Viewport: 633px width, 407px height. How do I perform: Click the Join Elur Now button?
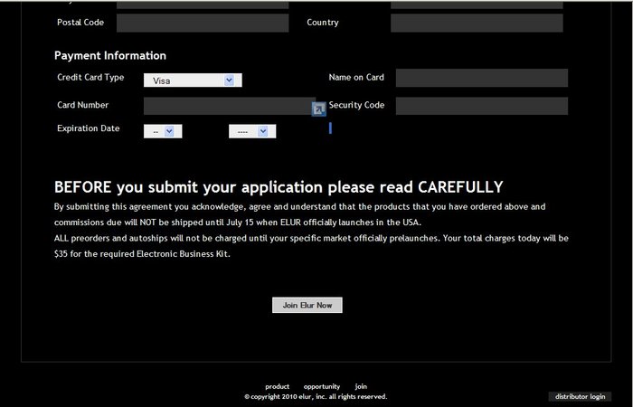pyautogui.click(x=307, y=306)
